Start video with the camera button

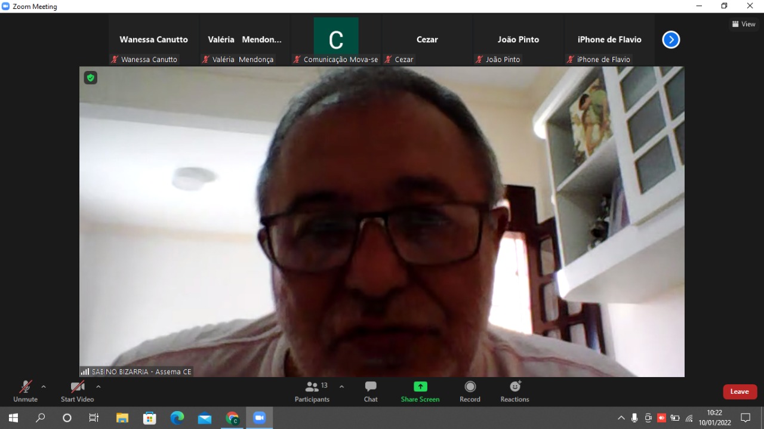[77, 391]
